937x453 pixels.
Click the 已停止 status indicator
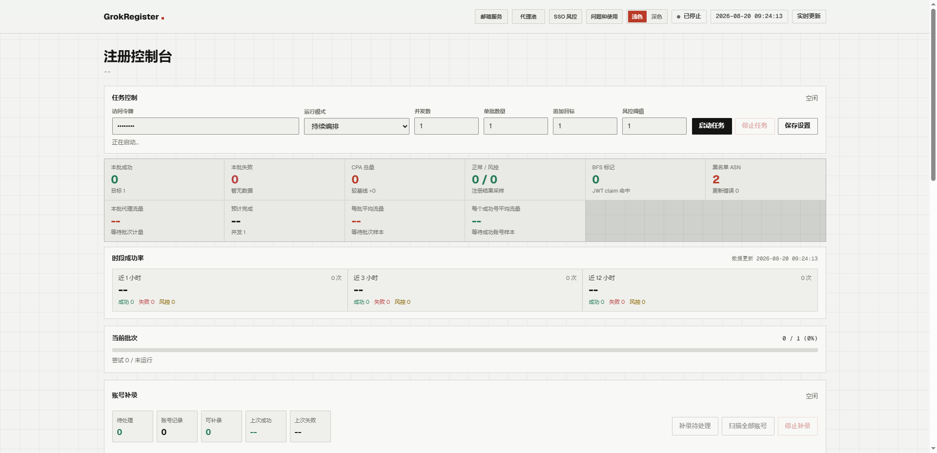pyautogui.click(x=689, y=17)
